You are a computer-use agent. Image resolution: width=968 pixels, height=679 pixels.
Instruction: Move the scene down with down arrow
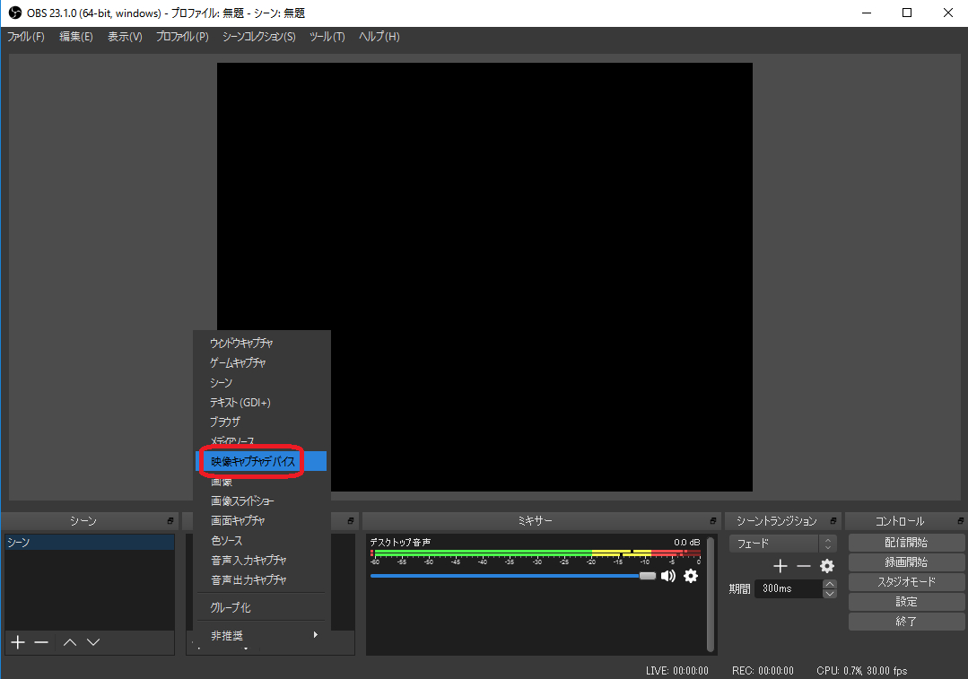tap(93, 642)
